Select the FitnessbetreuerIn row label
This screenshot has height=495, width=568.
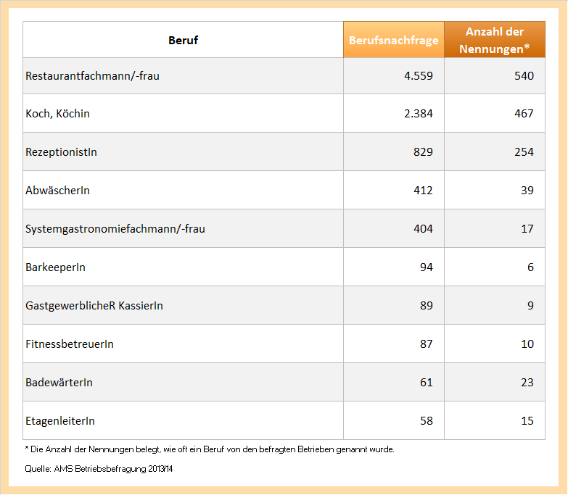tap(70, 344)
